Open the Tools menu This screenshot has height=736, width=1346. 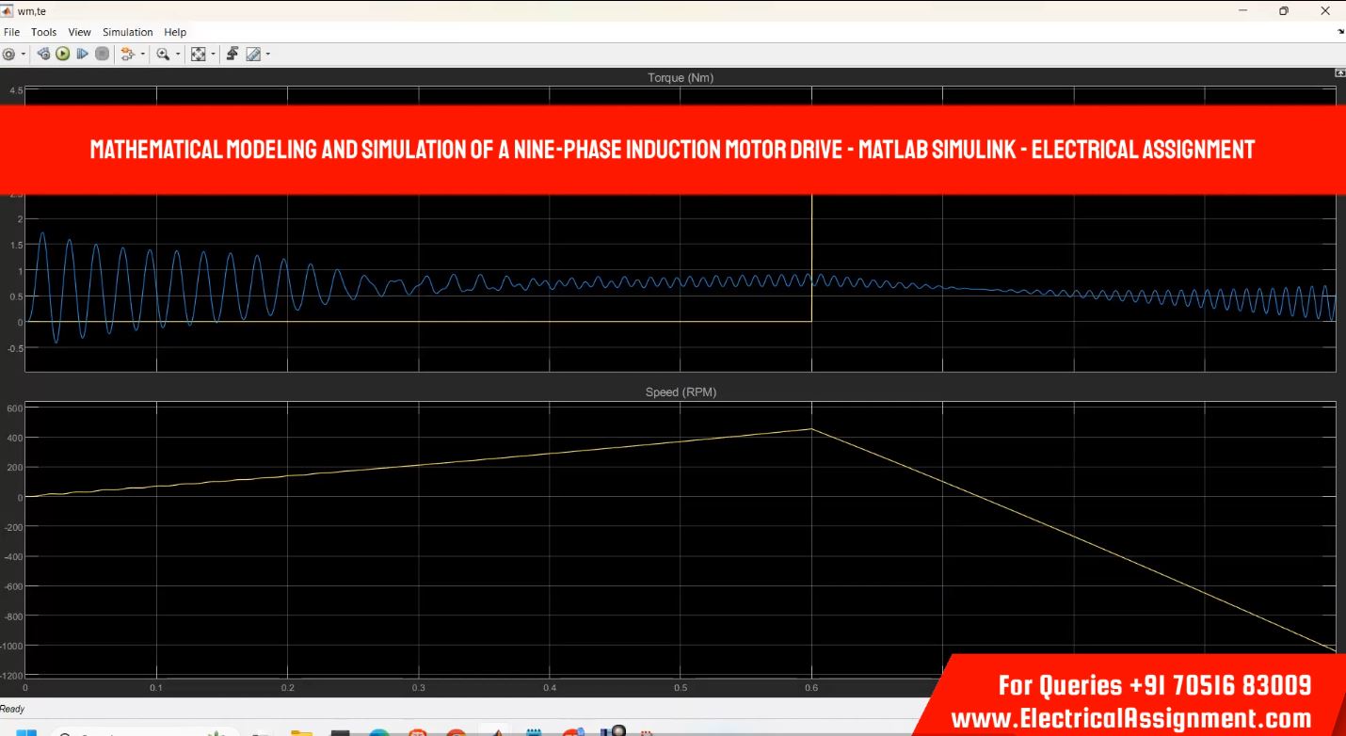pos(43,32)
